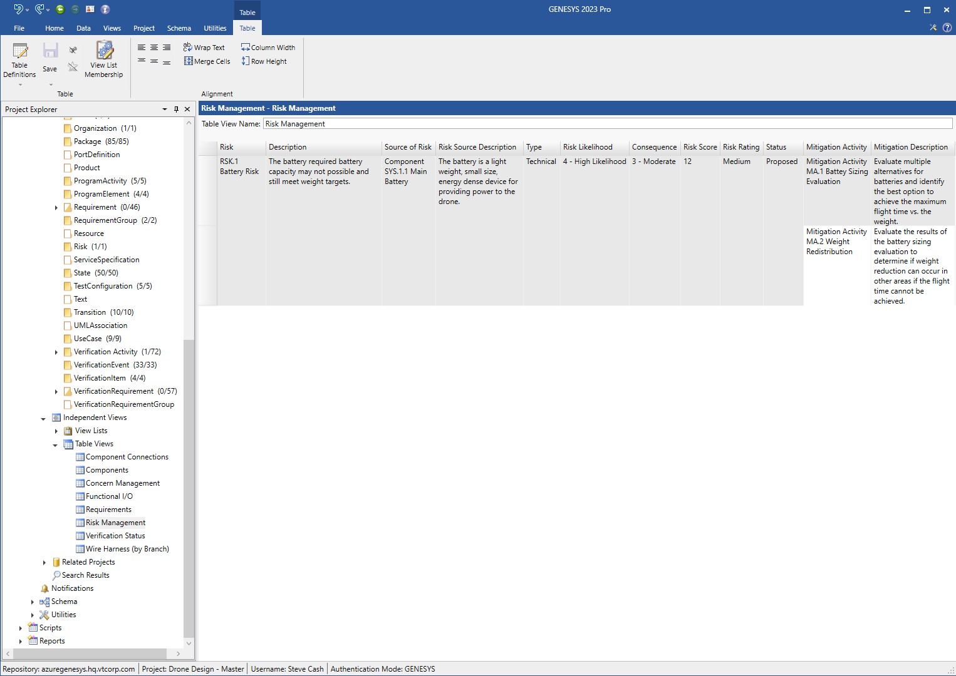Click the Column Width icon
Screen dimensions: 956x676
tap(244, 47)
